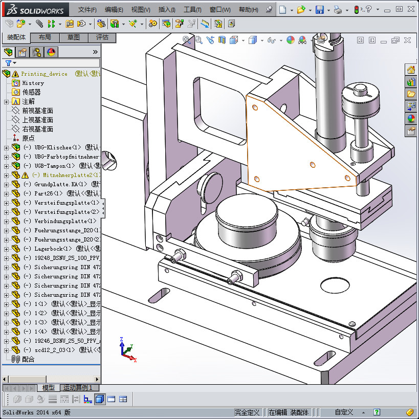
Task: Toggle the 3D view cube button in bottom toolbar
Action: (100, 399)
